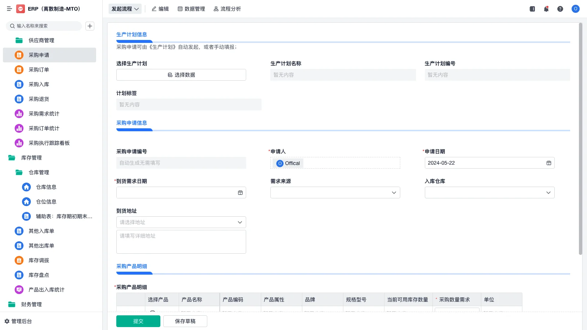This screenshot has height=330, width=587.
Task: Click 保存草稿 to save a draft
Action: pos(185,321)
